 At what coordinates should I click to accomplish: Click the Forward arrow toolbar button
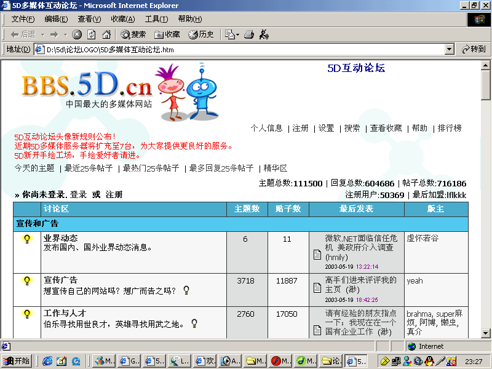[x=54, y=34]
